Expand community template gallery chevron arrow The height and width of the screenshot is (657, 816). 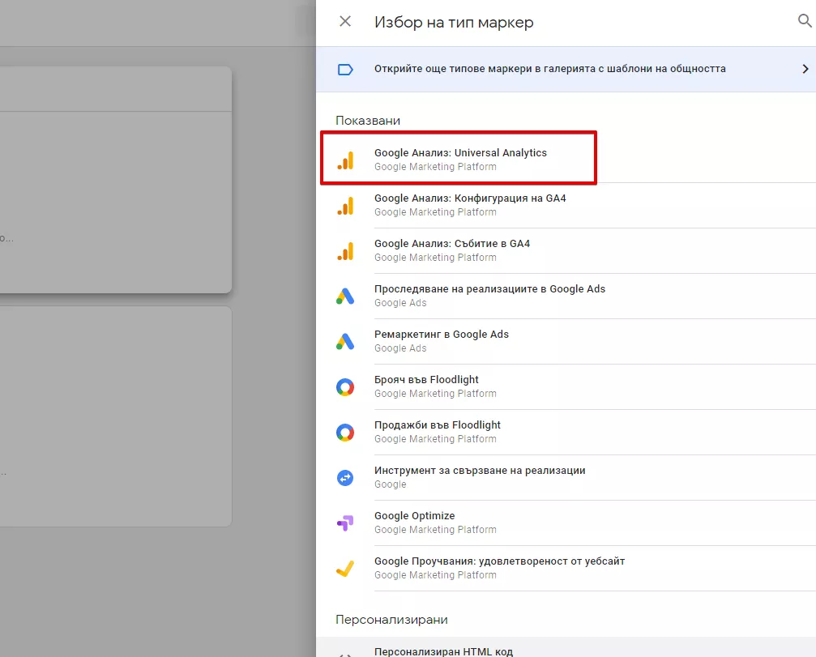805,69
